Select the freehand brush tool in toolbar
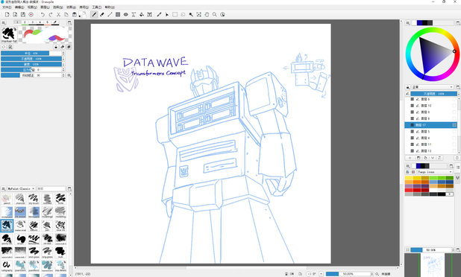The height and width of the screenshot is (277, 461). (94, 14)
